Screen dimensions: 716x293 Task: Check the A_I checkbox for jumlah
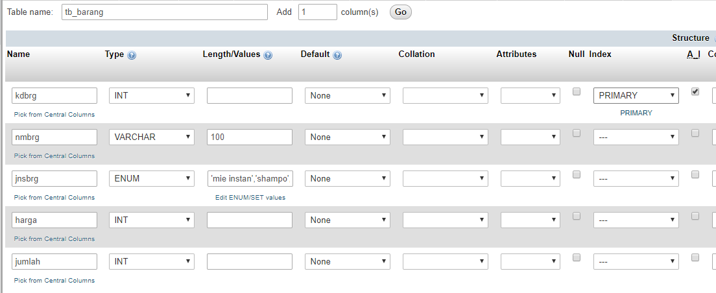point(695,258)
